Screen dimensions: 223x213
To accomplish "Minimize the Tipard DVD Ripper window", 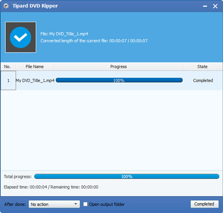I will point(205,6).
